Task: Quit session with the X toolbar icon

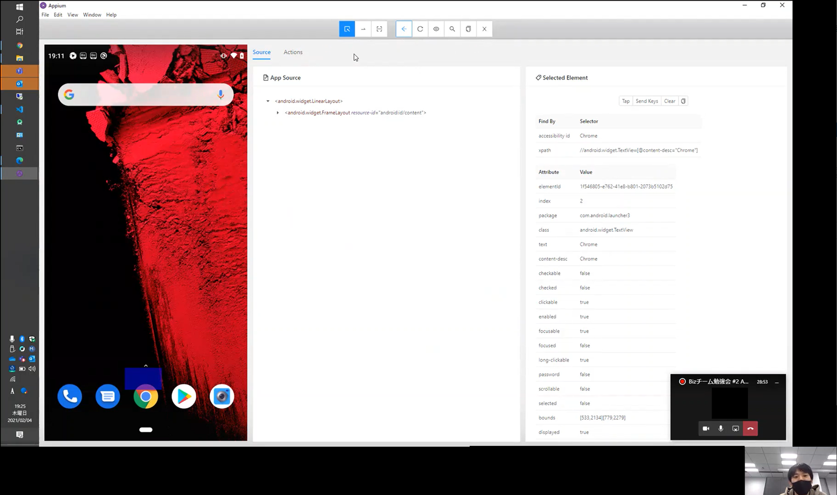Action: pos(484,29)
